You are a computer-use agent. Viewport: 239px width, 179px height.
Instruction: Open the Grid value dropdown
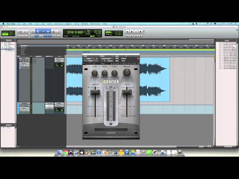[x=121, y=32]
